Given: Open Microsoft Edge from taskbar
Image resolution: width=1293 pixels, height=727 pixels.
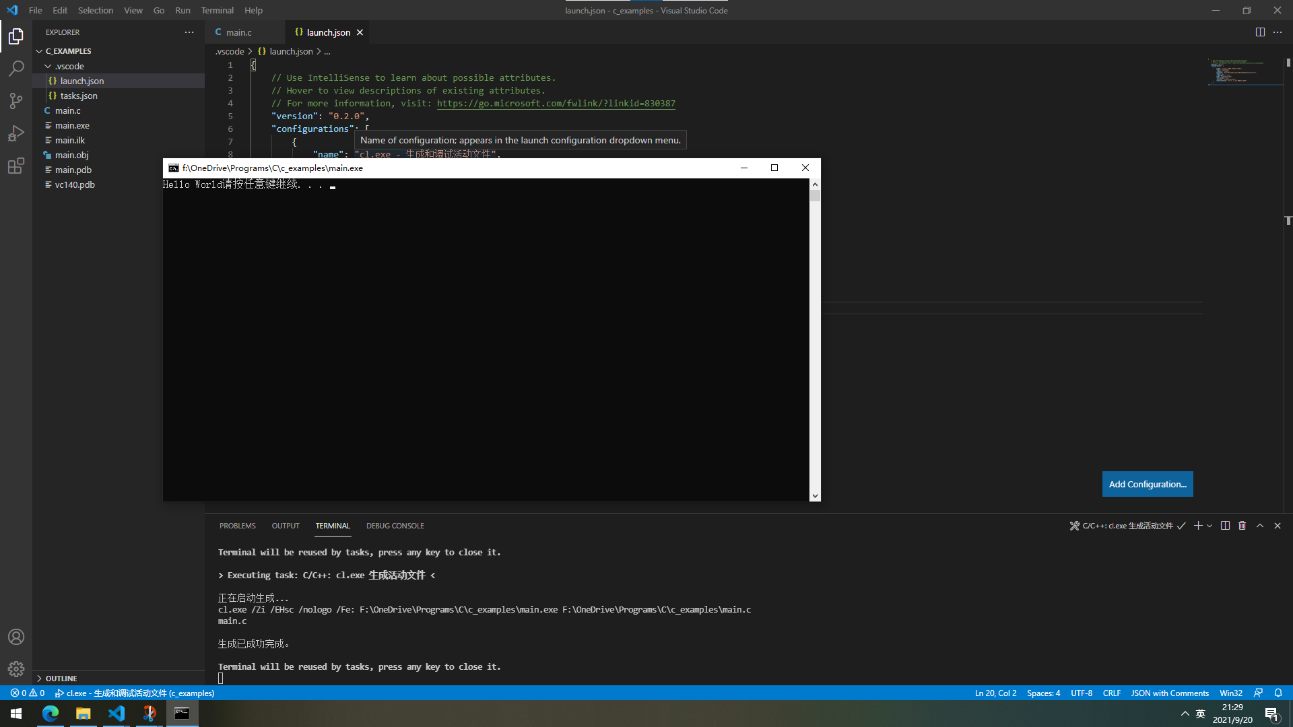Looking at the screenshot, I should pyautogui.click(x=51, y=714).
